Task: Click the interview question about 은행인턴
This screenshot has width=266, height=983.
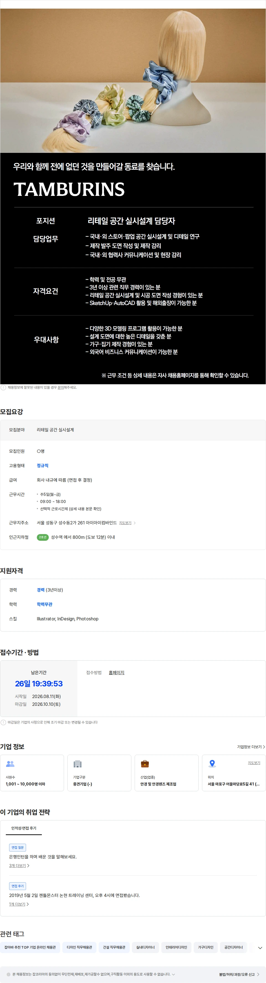Action: point(43,857)
